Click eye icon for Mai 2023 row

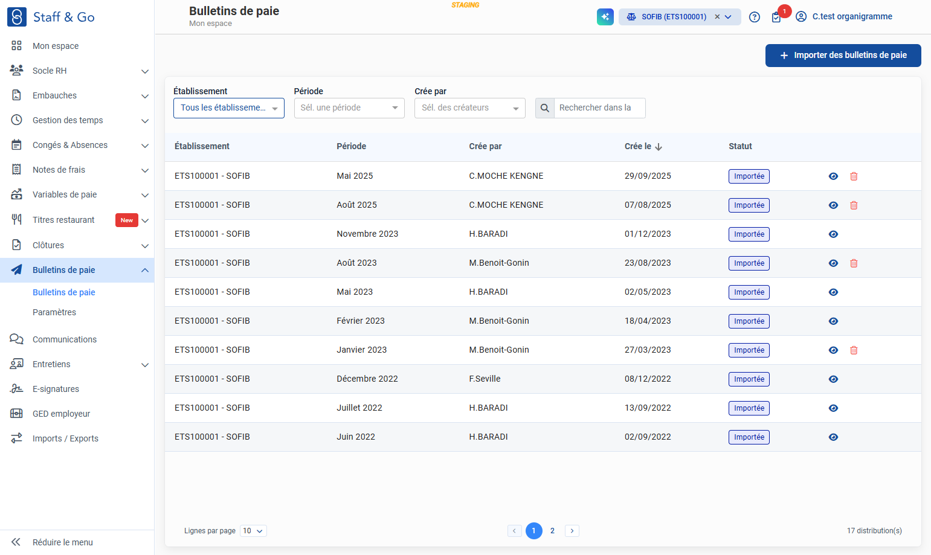tap(833, 292)
